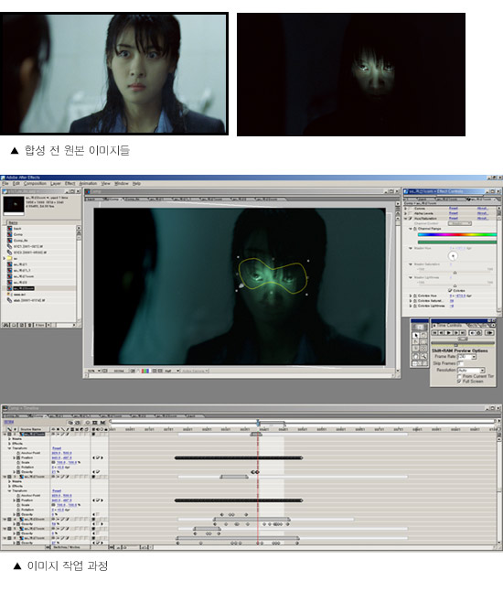Adjust the Master Lightness slider handle

point(455,285)
